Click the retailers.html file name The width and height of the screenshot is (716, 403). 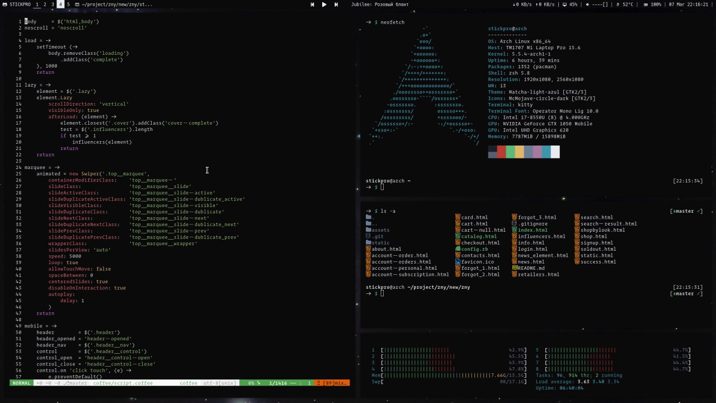pos(539,275)
